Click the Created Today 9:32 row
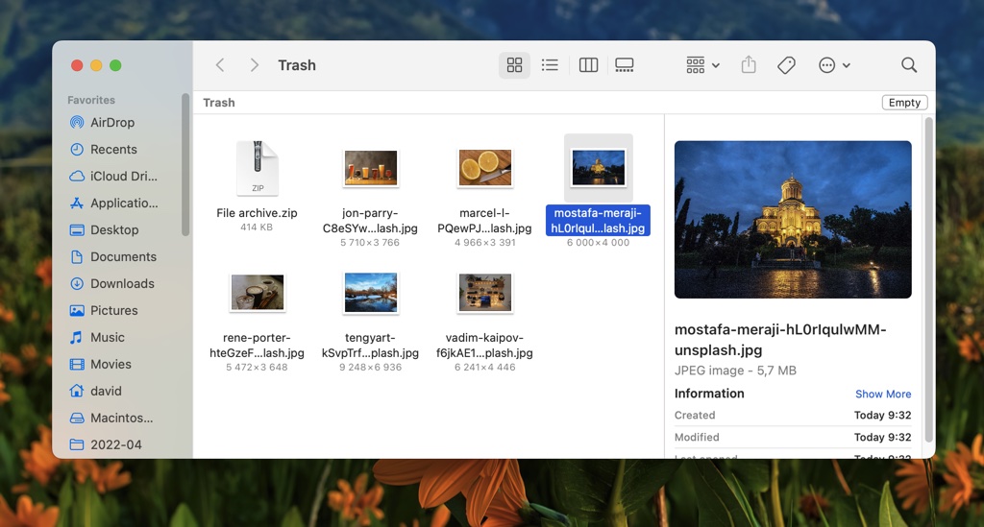The image size is (984, 527). (x=793, y=415)
